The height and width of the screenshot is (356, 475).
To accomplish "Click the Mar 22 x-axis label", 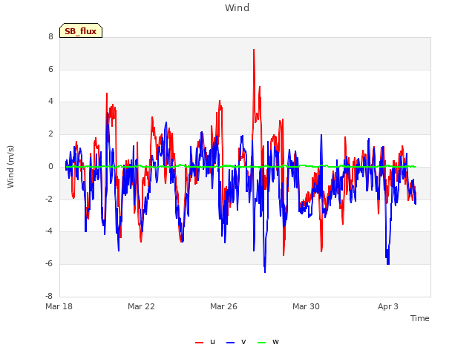I will 141,306.
